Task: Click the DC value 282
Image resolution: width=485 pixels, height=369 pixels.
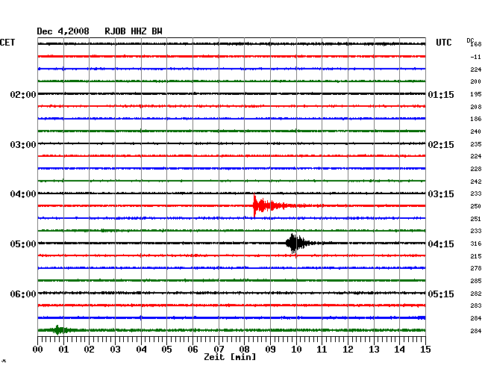Action: tap(476, 294)
